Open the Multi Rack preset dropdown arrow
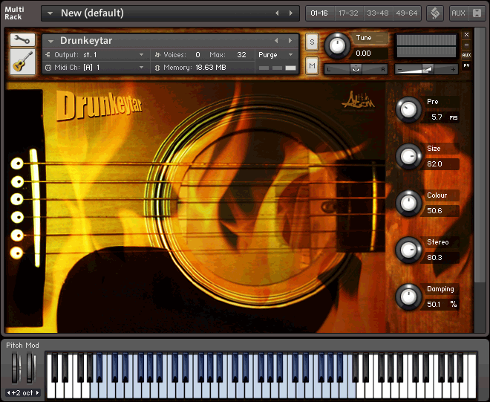This screenshot has height=402, width=490. pos(50,13)
